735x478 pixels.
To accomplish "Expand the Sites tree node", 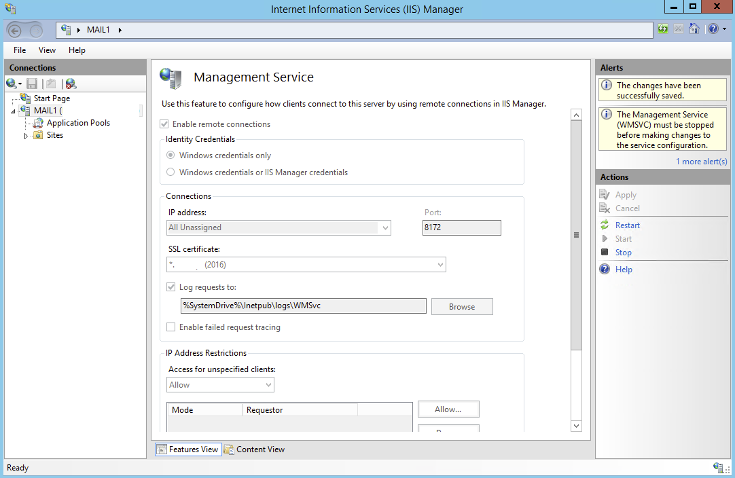I will pos(27,135).
